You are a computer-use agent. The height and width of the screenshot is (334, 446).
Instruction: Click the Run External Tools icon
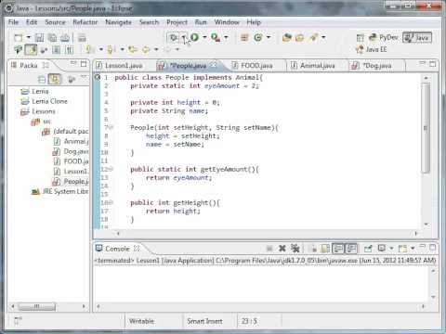click(x=216, y=37)
